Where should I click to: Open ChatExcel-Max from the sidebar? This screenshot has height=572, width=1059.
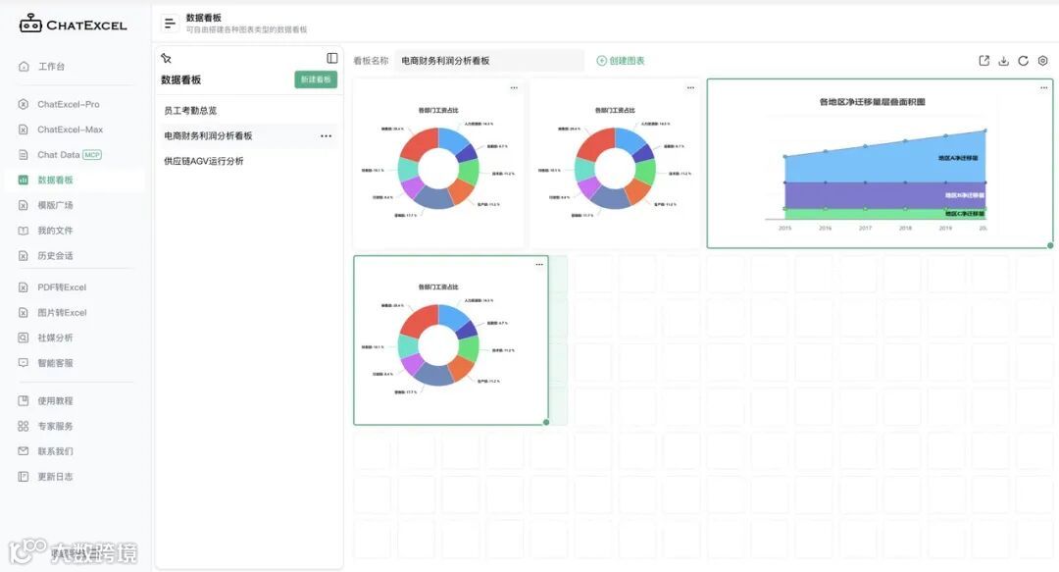click(x=73, y=130)
